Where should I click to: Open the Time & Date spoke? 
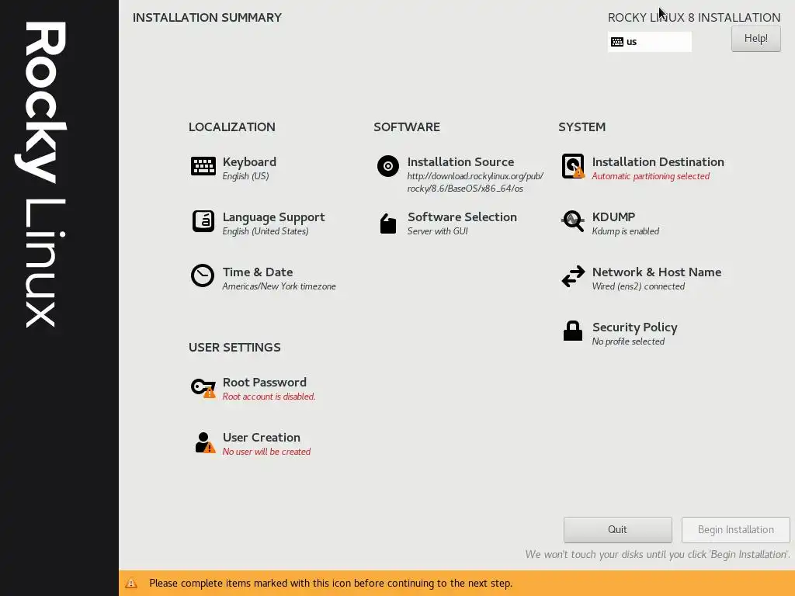tap(258, 272)
